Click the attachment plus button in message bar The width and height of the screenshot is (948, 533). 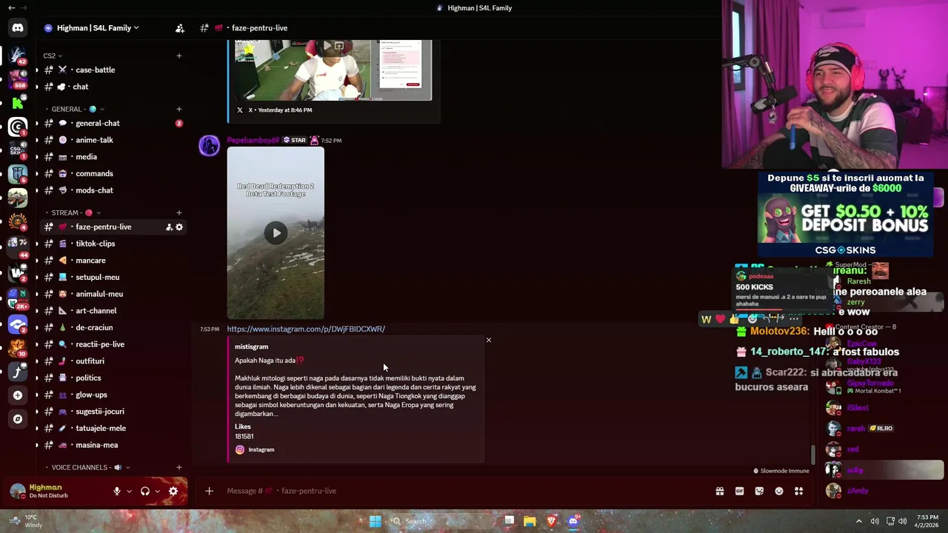click(209, 491)
